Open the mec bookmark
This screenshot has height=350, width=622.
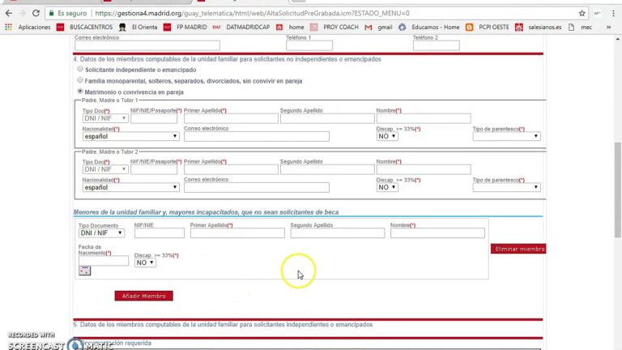pyautogui.click(x=580, y=27)
